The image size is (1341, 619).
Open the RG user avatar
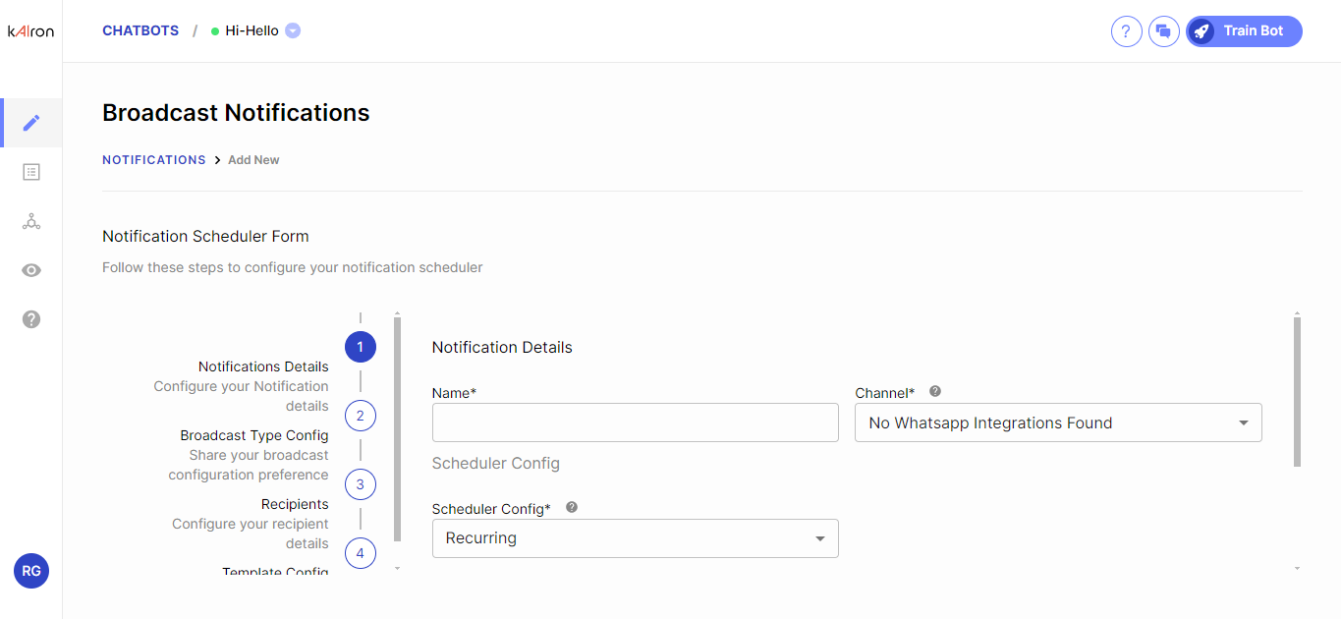click(x=31, y=571)
